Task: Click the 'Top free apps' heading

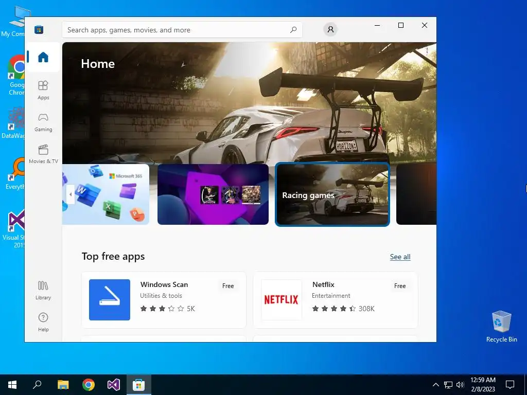Action: (113, 256)
